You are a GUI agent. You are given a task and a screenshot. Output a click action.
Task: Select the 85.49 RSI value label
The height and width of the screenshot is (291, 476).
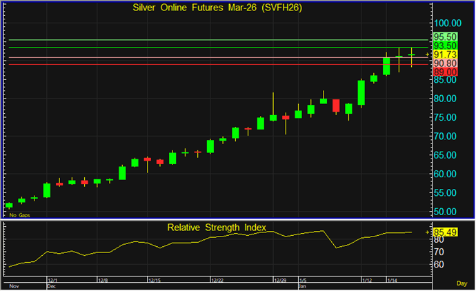pyautogui.click(x=446, y=232)
